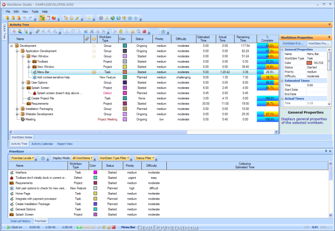
Task: Click the copy icon in Activity Tree toolbar
Action: pyautogui.click(x=73, y=32)
